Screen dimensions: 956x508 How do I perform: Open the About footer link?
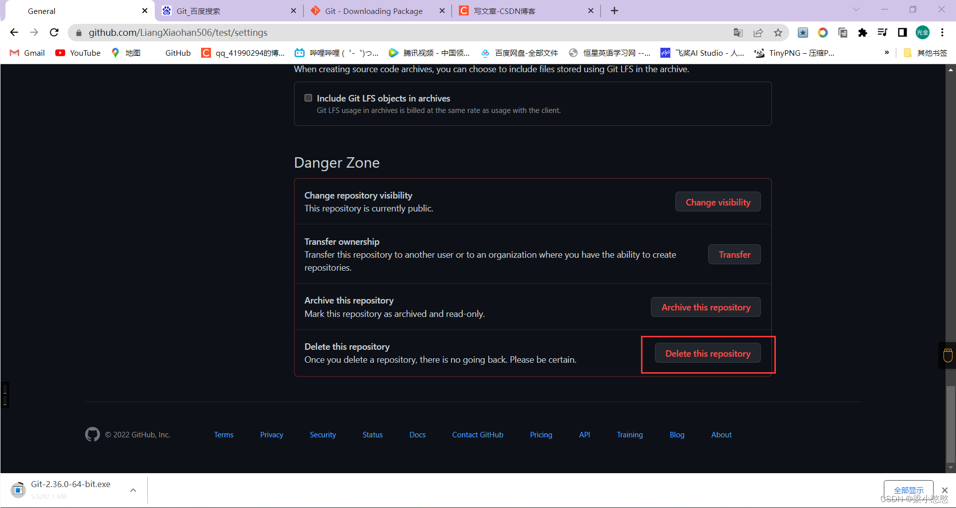pyautogui.click(x=722, y=434)
